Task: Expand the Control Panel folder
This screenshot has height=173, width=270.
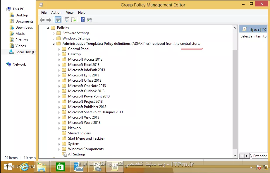Action: [x=59, y=49]
